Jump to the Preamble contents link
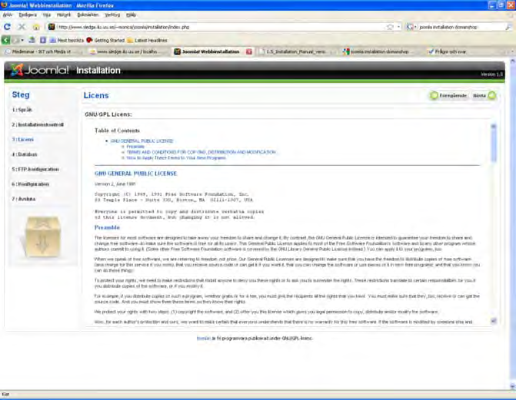The width and height of the screenshot is (516, 400). pos(135,147)
